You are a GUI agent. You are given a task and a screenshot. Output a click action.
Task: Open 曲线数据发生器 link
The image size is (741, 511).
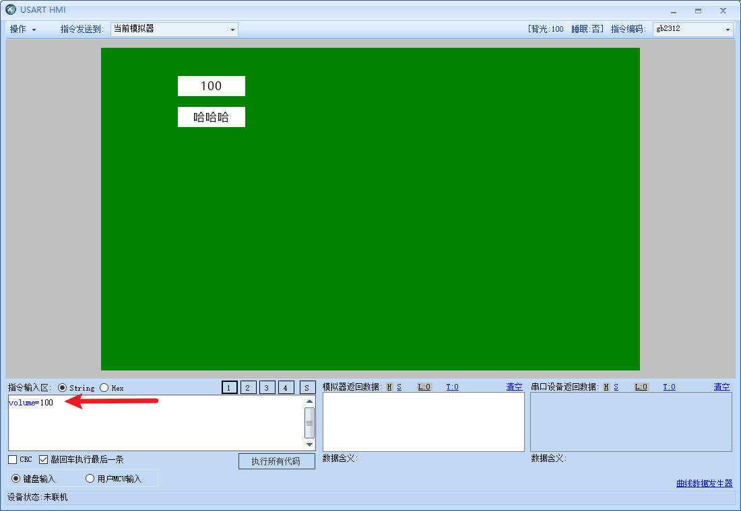click(x=704, y=483)
